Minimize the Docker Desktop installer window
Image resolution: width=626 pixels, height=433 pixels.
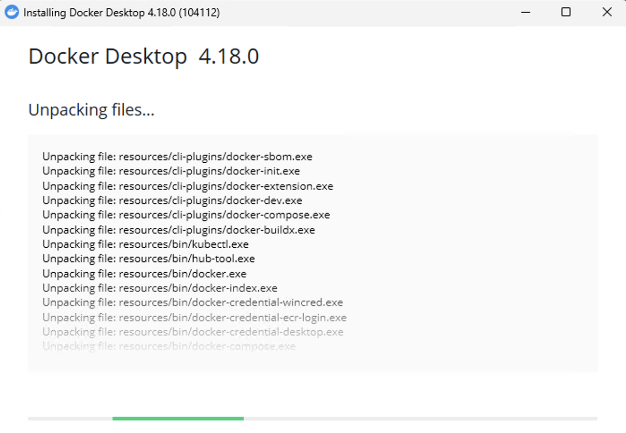(x=526, y=12)
